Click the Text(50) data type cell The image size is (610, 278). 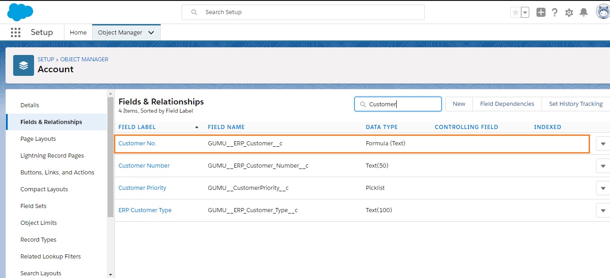tap(377, 165)
